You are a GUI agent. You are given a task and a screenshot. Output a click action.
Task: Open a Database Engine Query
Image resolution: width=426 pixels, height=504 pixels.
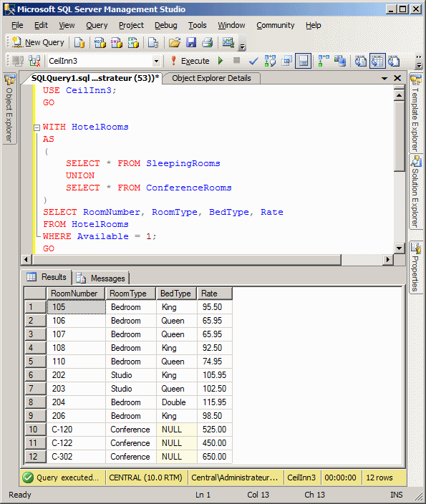click(x=79, y=42)
